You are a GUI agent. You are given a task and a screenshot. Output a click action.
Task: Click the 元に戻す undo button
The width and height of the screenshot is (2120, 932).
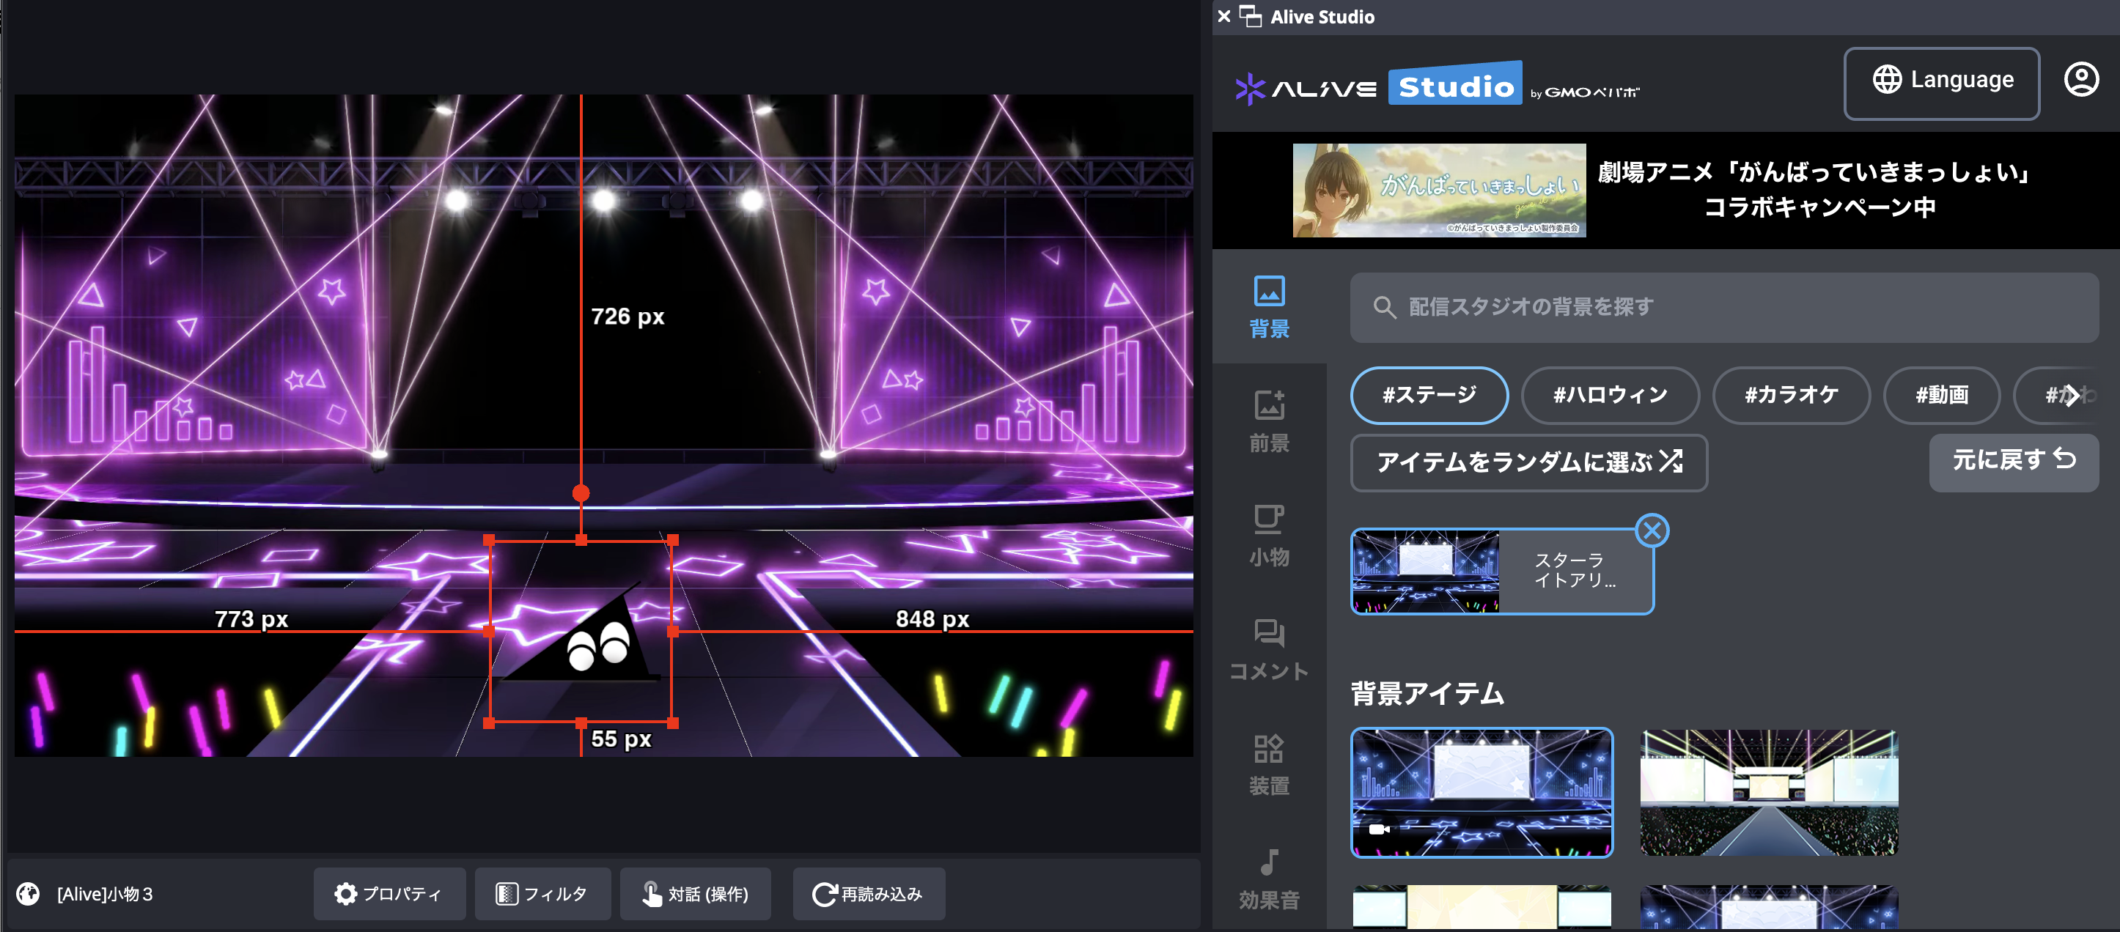point(2012,461)
